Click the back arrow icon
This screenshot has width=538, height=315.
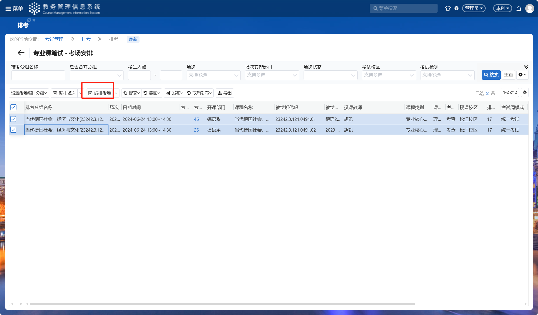(x=21, y=53)
